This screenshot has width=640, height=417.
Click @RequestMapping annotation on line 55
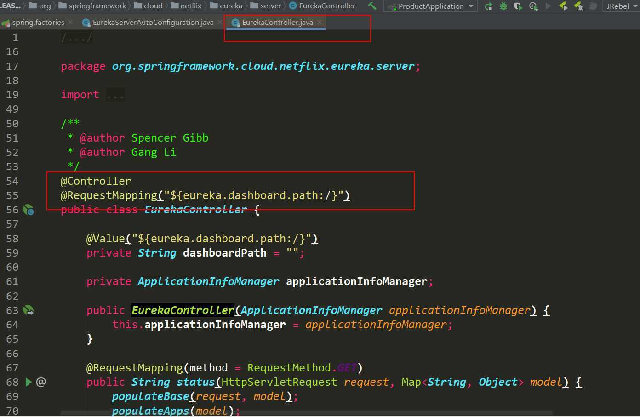click(109, 195)
